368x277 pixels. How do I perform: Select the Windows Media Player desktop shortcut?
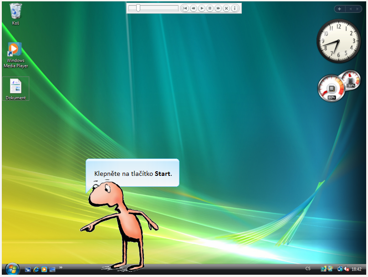click(15, 56)
